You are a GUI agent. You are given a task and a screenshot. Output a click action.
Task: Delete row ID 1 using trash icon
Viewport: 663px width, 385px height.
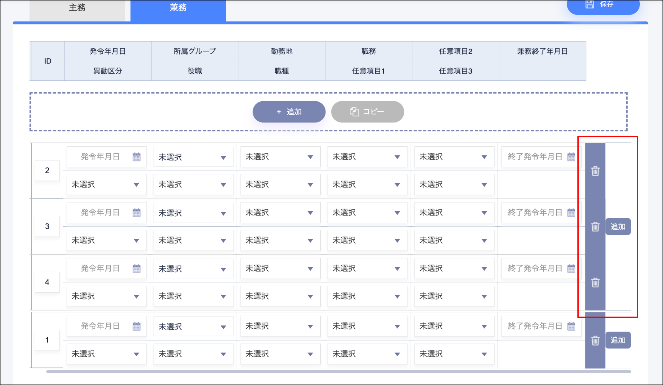click(x=595, y=340)
